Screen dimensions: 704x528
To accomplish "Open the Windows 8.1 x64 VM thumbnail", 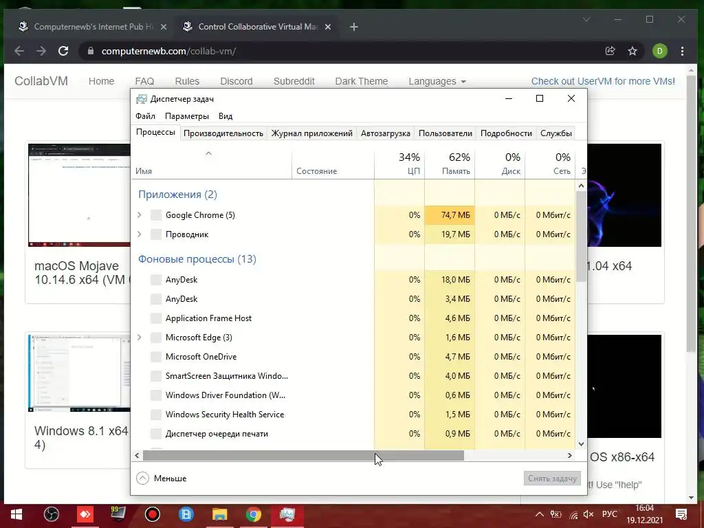I will pyautogui.click(x=79, y=373).
